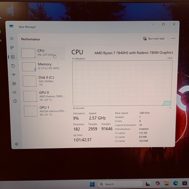
Task: Click Run new task button
Action: 154,39
